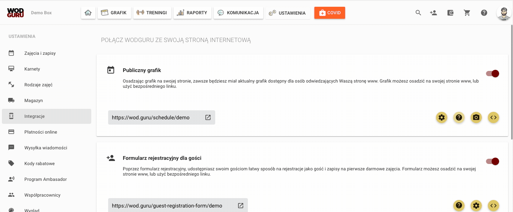The height and width of the screenshot is (212, 513).
Task: Toggle the Formularz rejestracyjny dla gości switch
Action: click(492, 161)
